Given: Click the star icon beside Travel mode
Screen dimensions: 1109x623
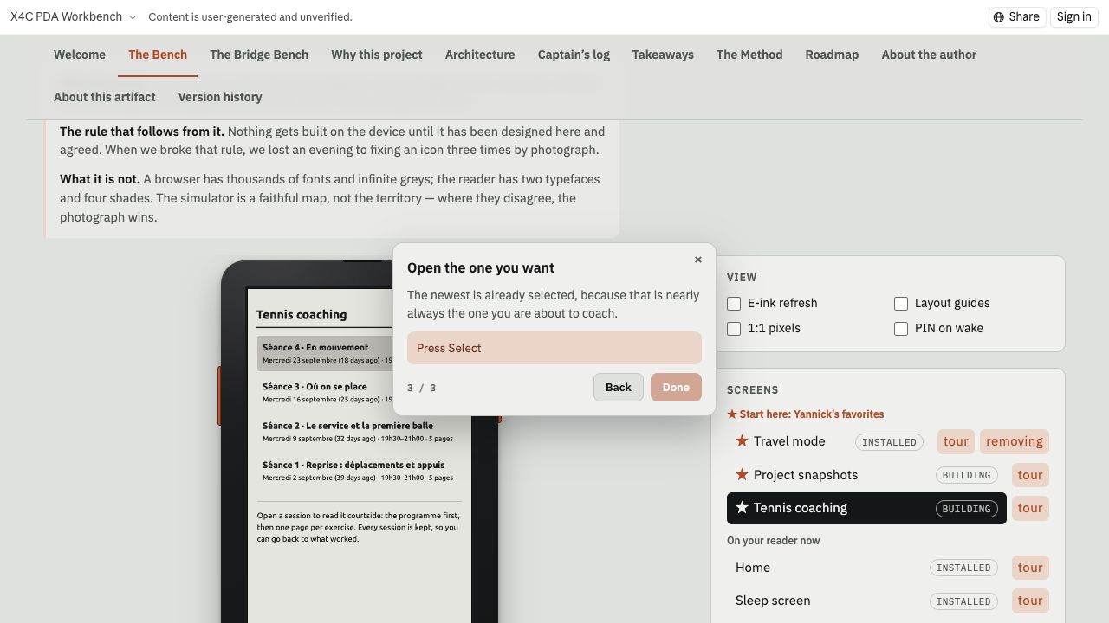Looking at the screenshot, I should click(x=742, y=441).
